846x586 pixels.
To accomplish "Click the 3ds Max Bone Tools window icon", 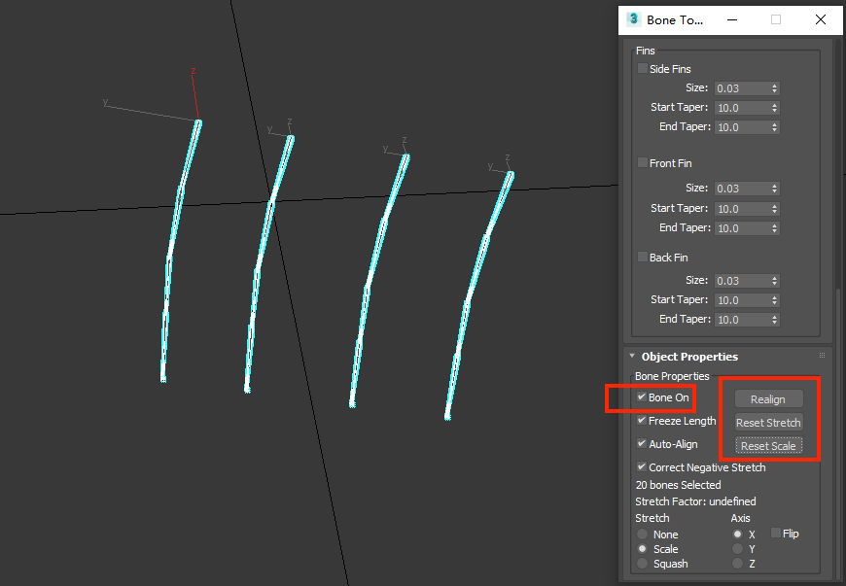I will click(x=633, y=19).
